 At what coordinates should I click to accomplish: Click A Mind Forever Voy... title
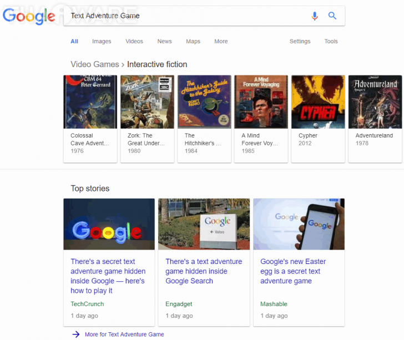tap(260, 139)
